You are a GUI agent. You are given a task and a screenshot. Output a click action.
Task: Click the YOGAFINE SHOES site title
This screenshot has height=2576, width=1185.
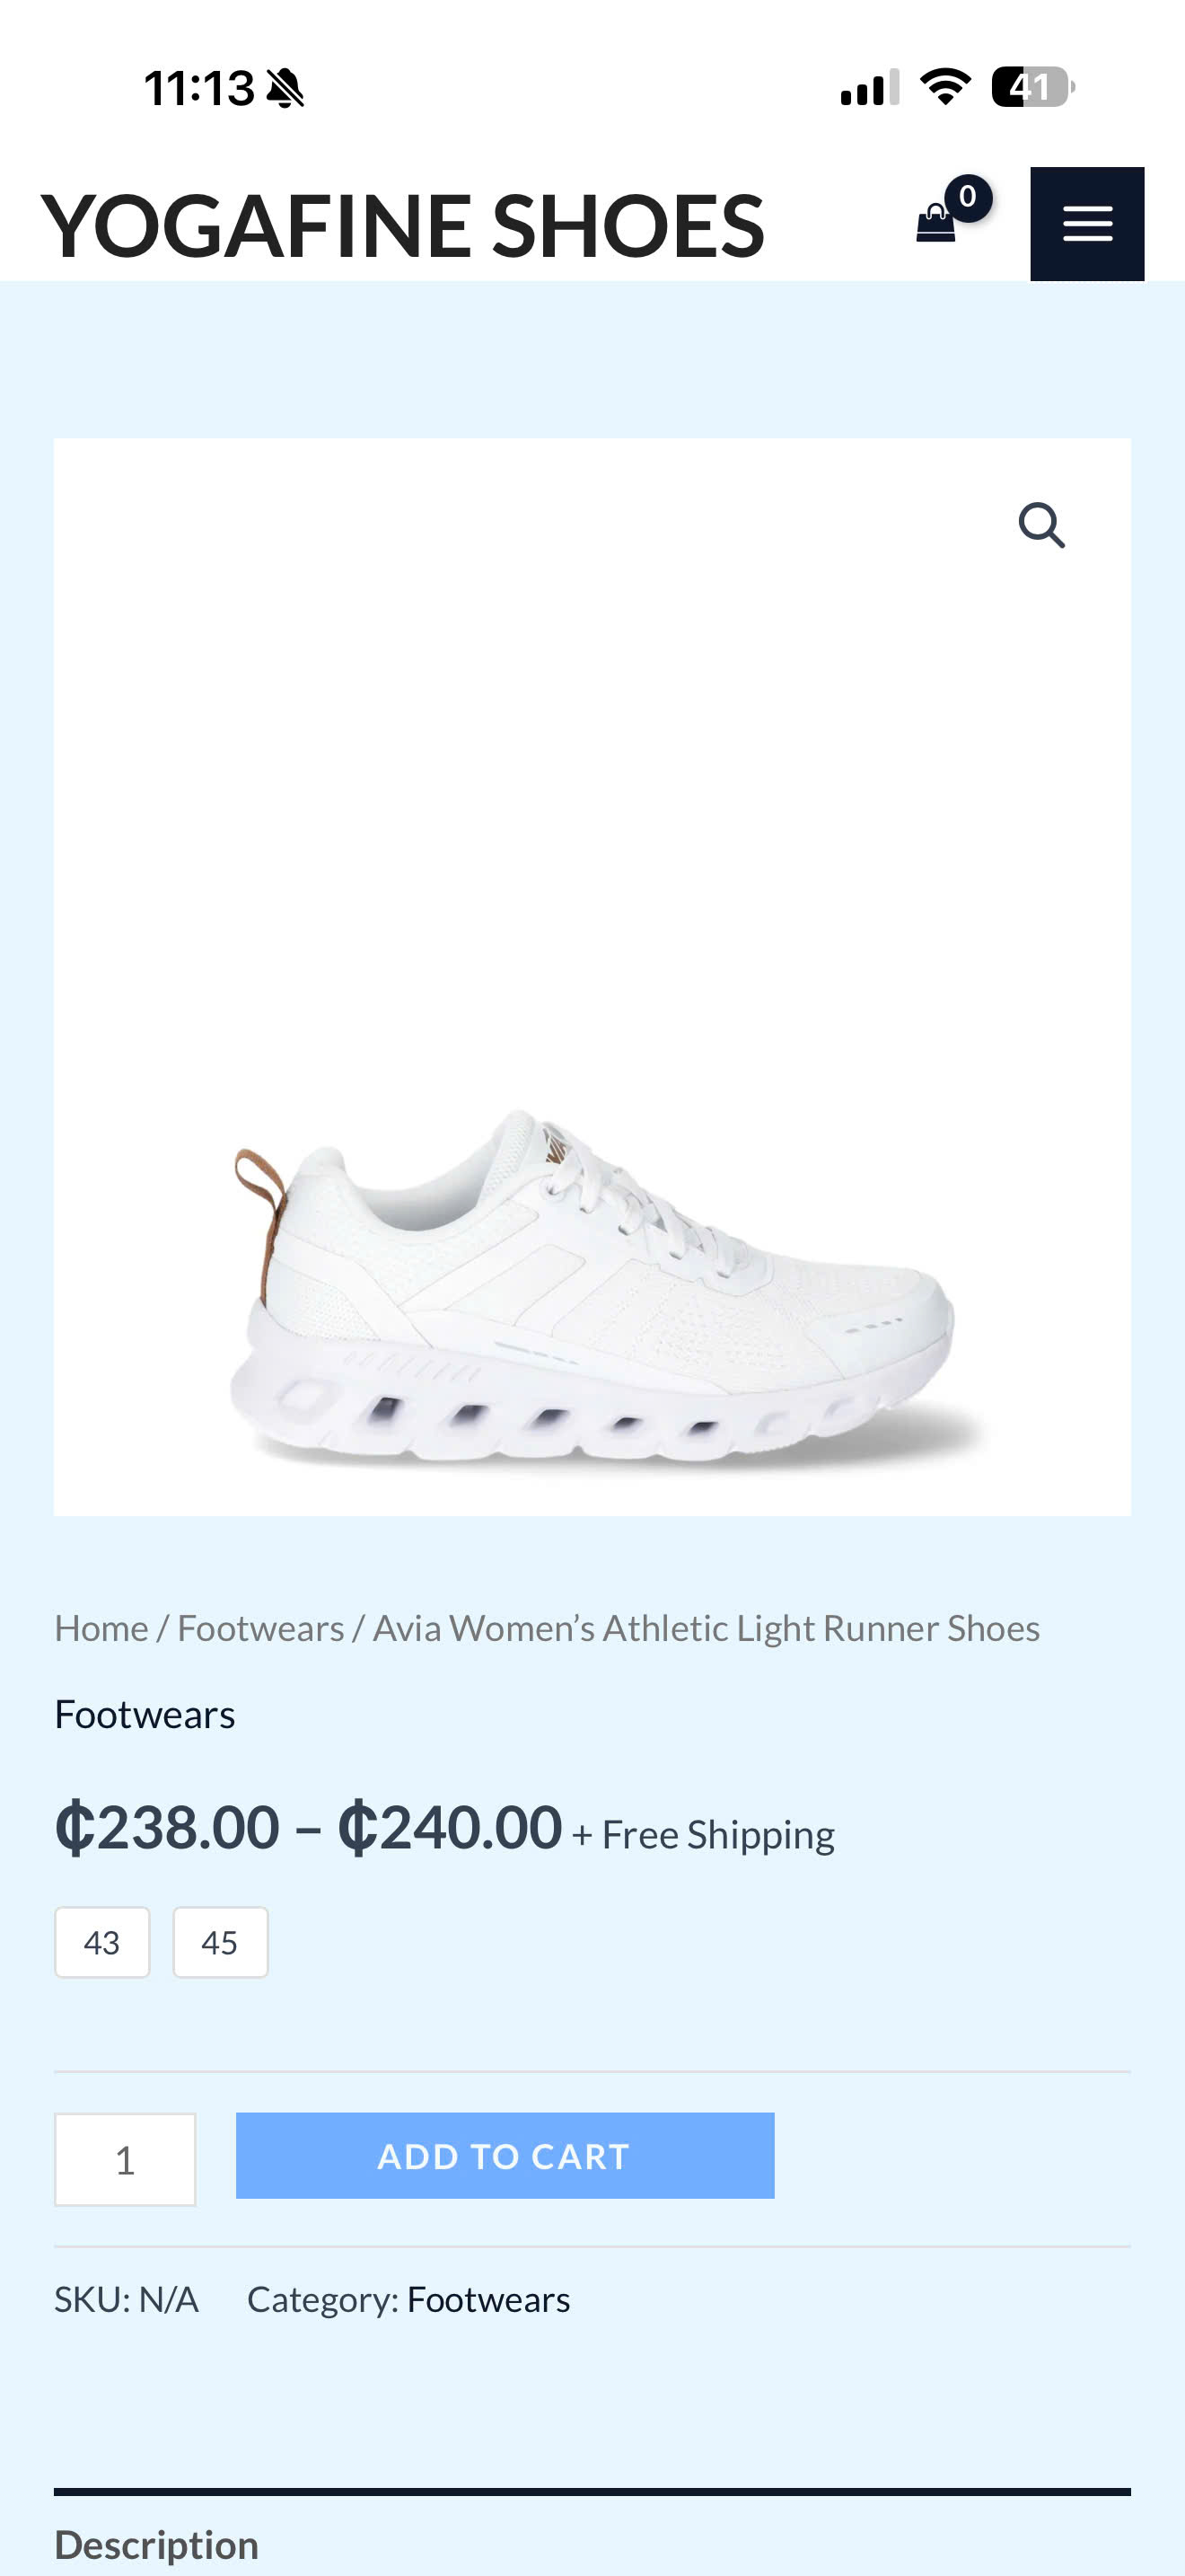point(403,226)
